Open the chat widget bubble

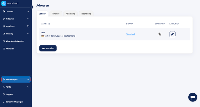pos(193,97)
